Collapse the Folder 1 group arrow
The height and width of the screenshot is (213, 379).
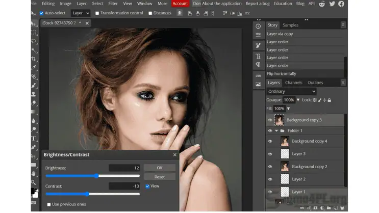[x=276, y=130]
